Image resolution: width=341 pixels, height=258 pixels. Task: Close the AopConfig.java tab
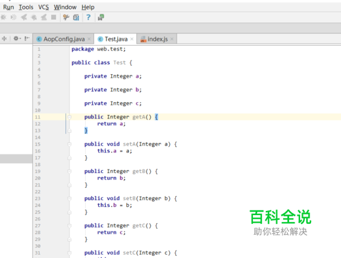point(89,39)
